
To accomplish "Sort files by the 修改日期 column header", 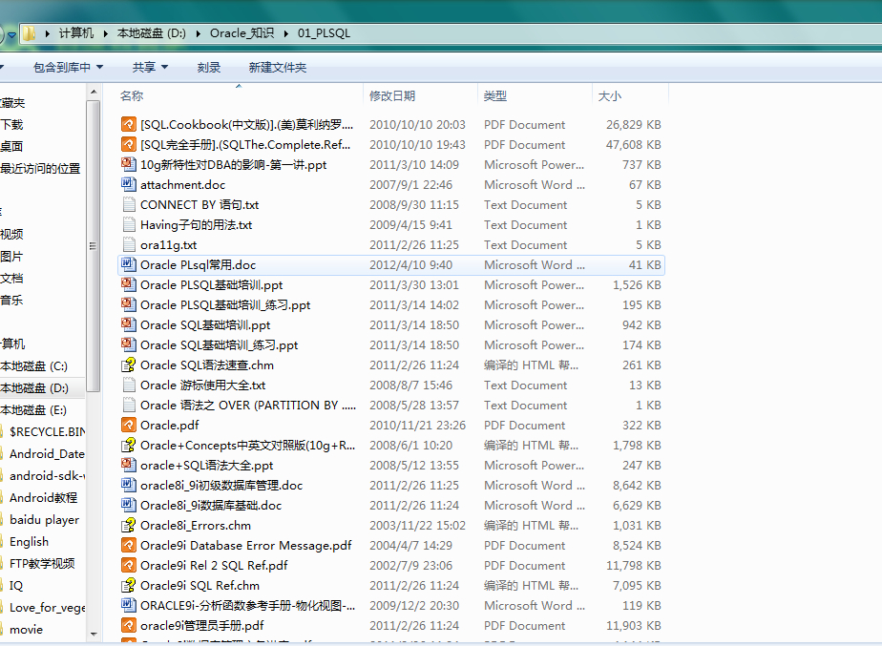I will pyautogui.click(x=392, y=95).
